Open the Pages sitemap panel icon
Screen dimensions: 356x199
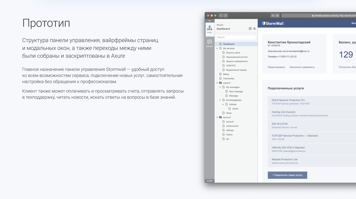click(x=209, y=29)
